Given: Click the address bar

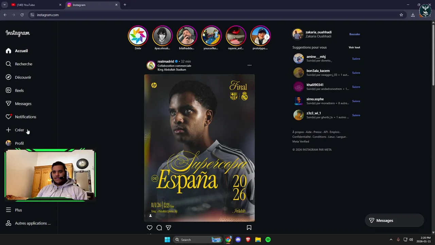Looking at the screenshot, I should pos(216,15).
